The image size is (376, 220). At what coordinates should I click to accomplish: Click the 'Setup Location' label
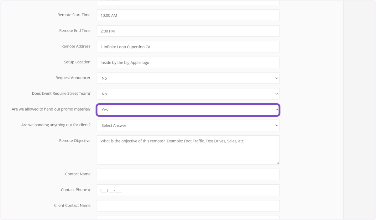tap(77, 62)
